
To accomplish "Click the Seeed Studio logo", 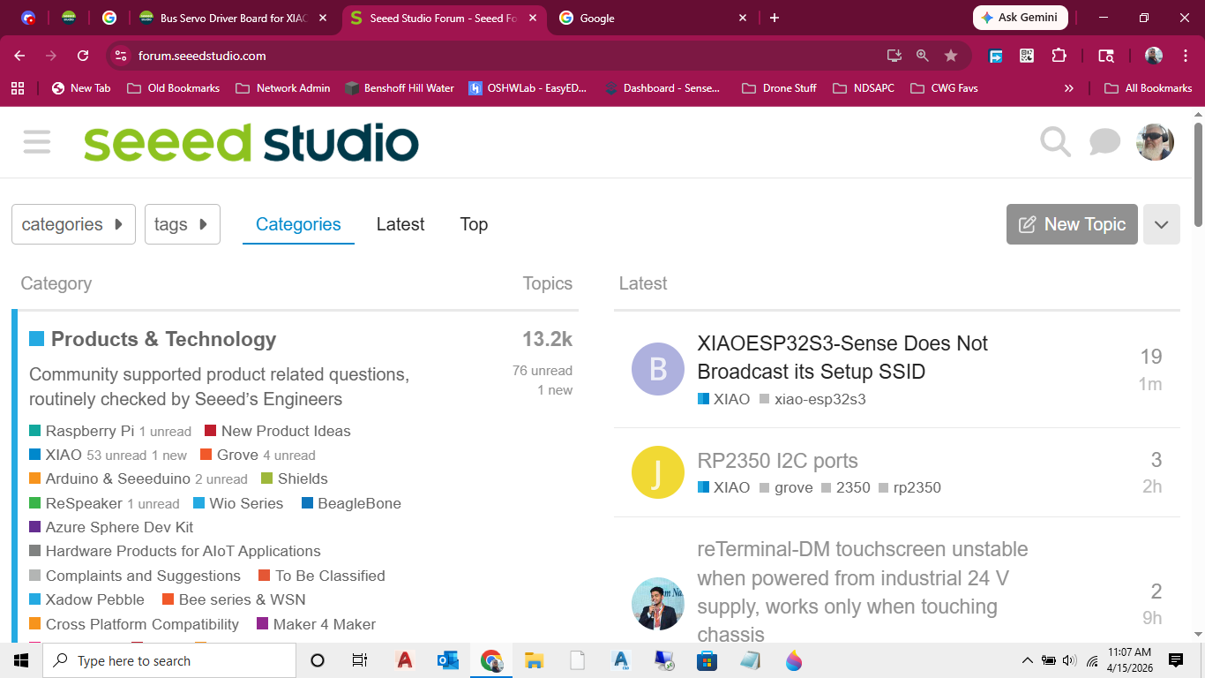I will pyautogui.click(x=251, y=143).
